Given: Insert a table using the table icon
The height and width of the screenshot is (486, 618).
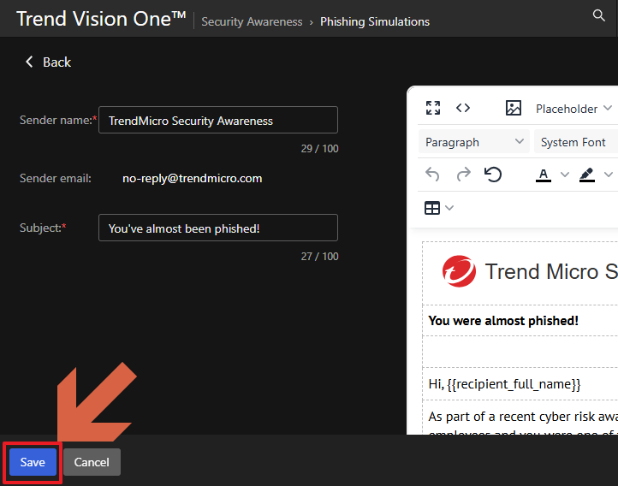Looking at the screenshot, I should pos(433,208).
